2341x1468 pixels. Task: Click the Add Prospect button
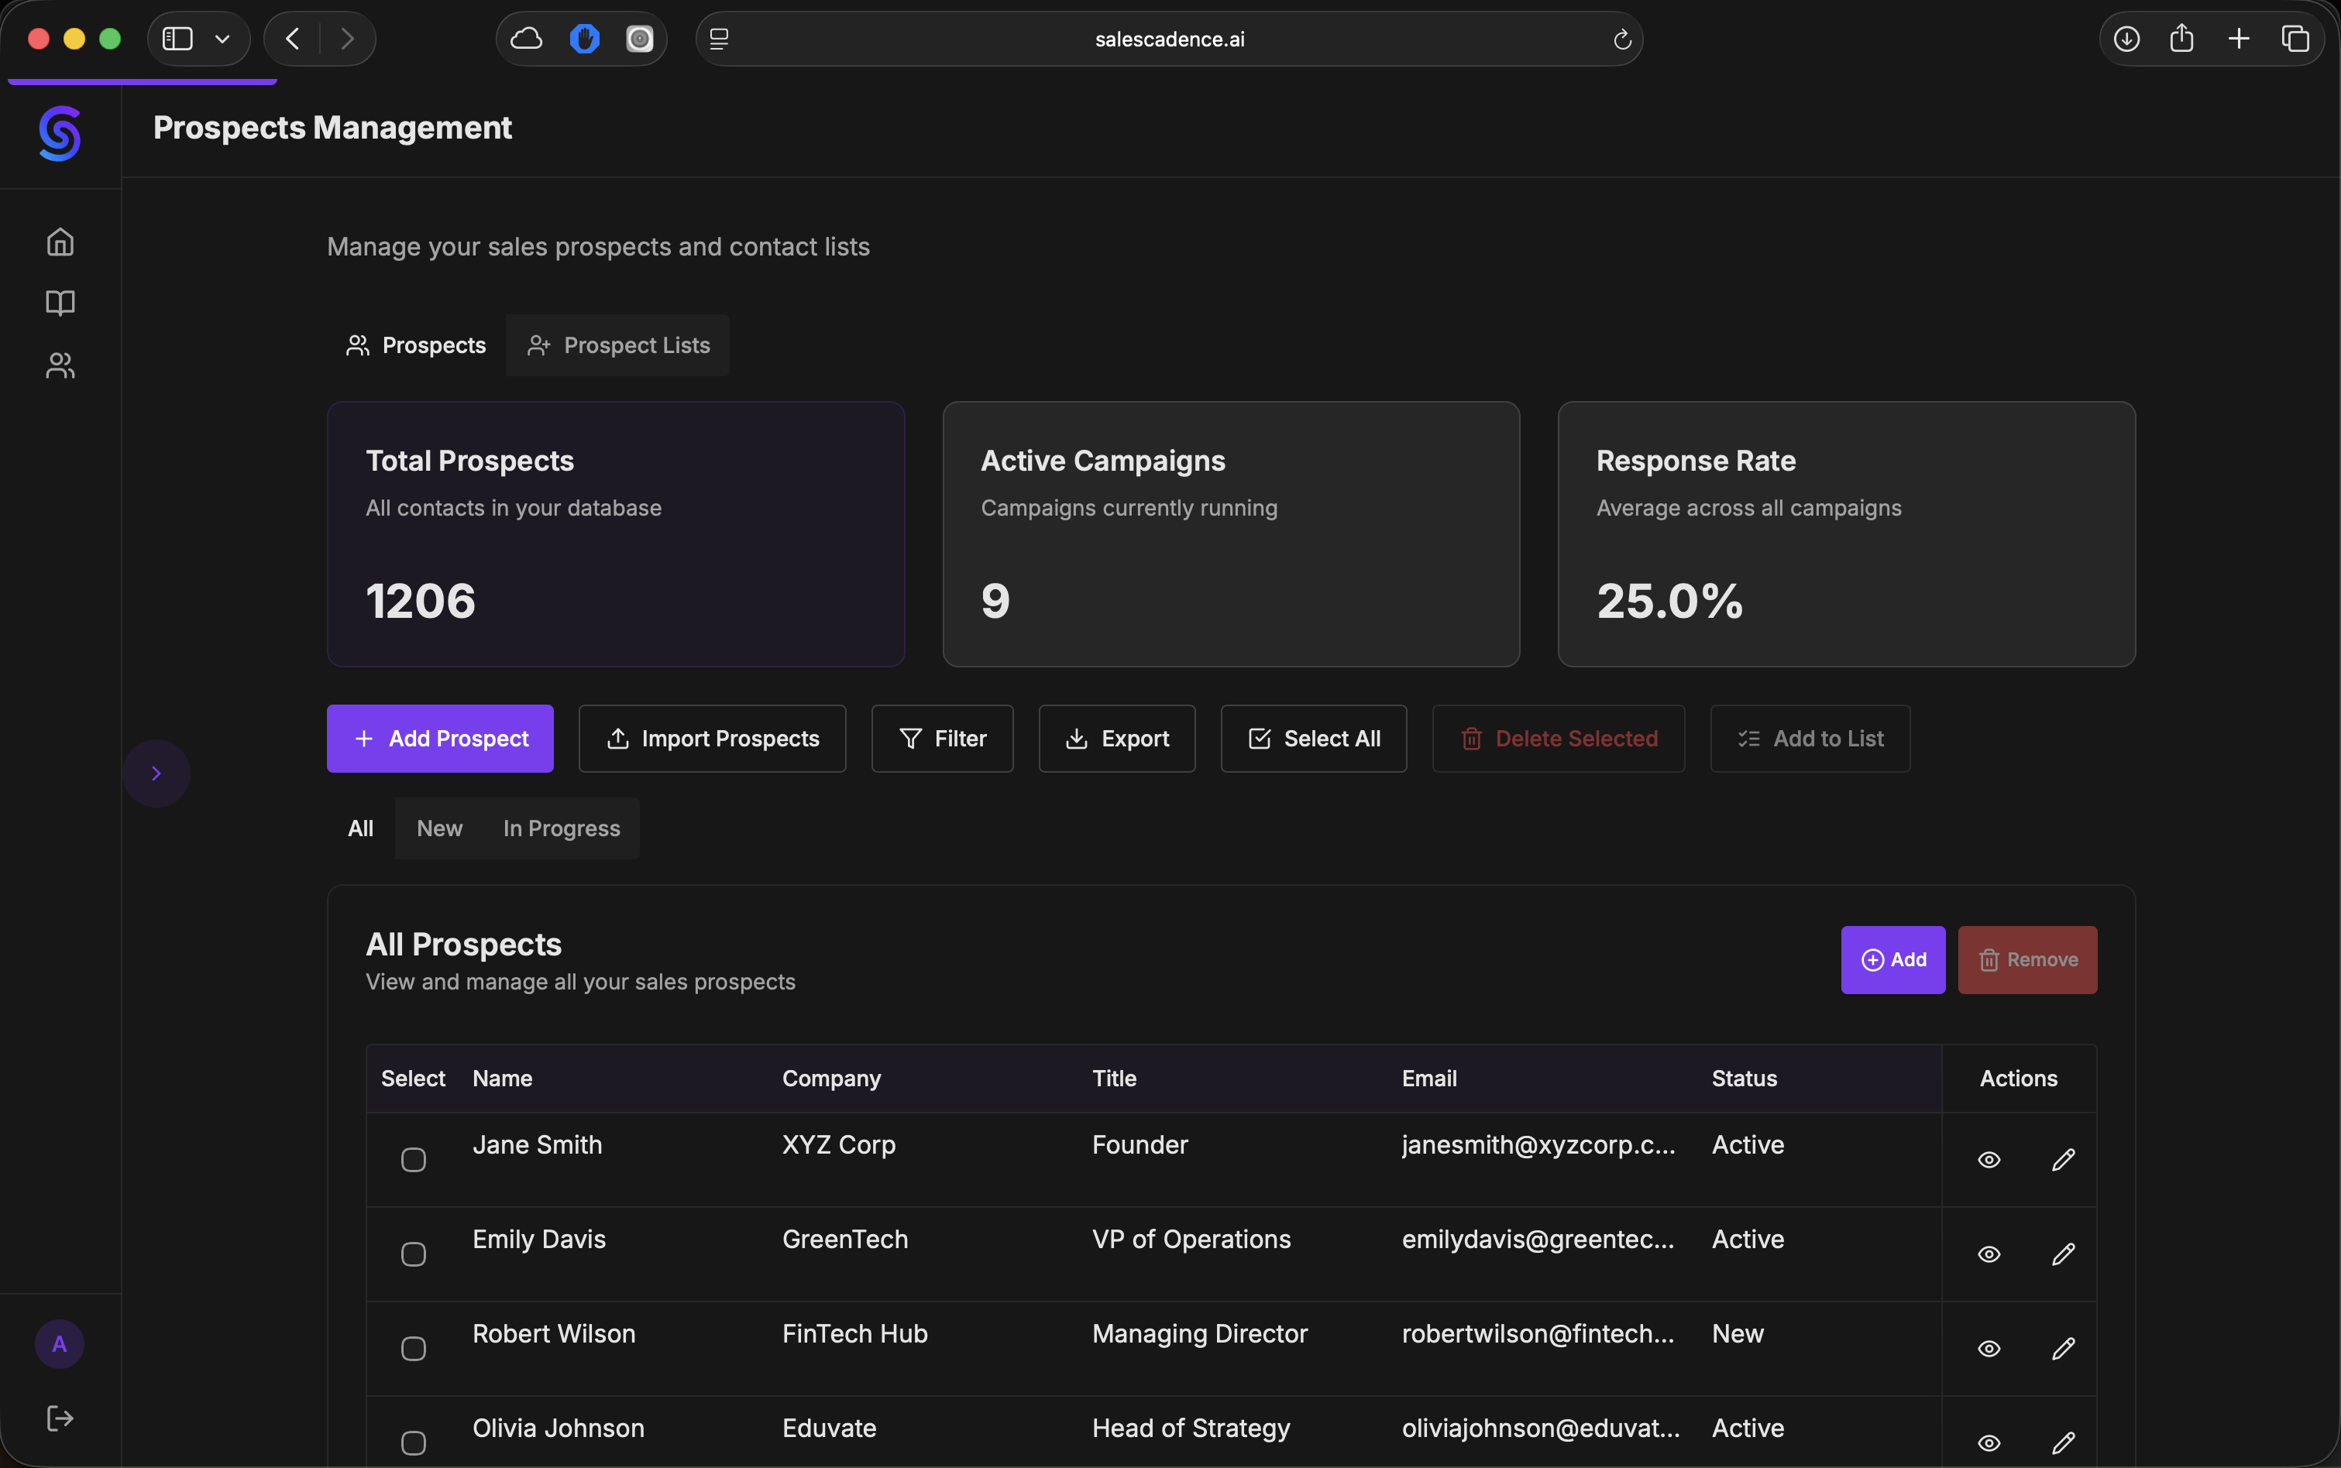(x=439, y=738)
